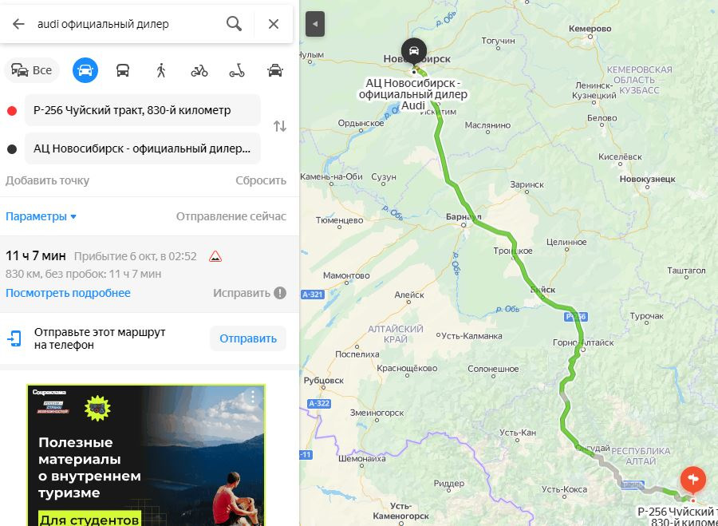This screenshot has height=526, width=718.
Task: Click Сбросить to reset the route
Action: (261, 180)
